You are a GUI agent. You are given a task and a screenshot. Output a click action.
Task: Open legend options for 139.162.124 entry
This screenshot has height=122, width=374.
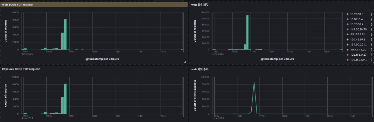371,60
